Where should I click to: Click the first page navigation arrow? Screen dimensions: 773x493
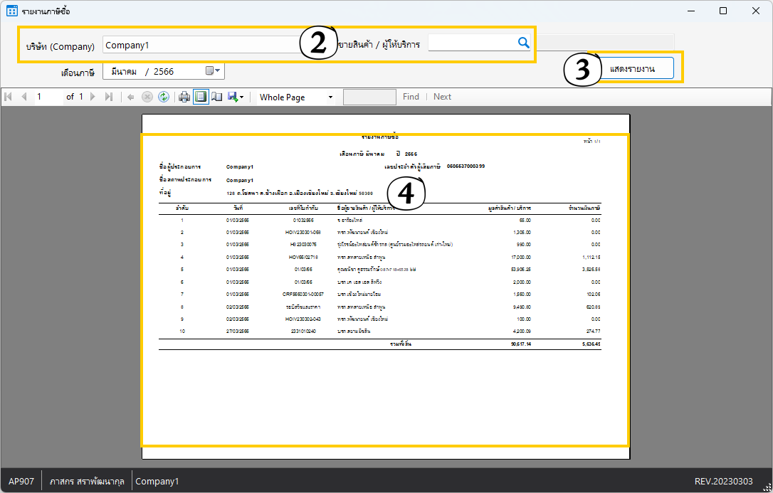9,97
